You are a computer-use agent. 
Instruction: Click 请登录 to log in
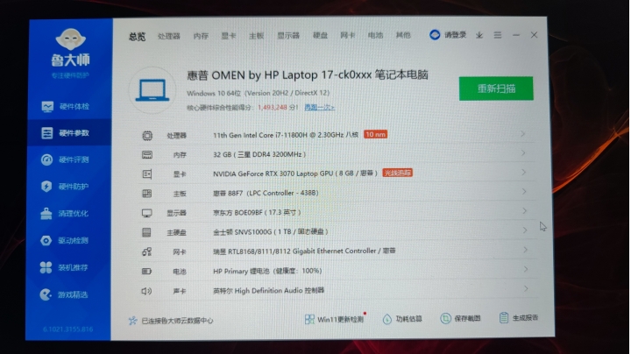(455, 35)
